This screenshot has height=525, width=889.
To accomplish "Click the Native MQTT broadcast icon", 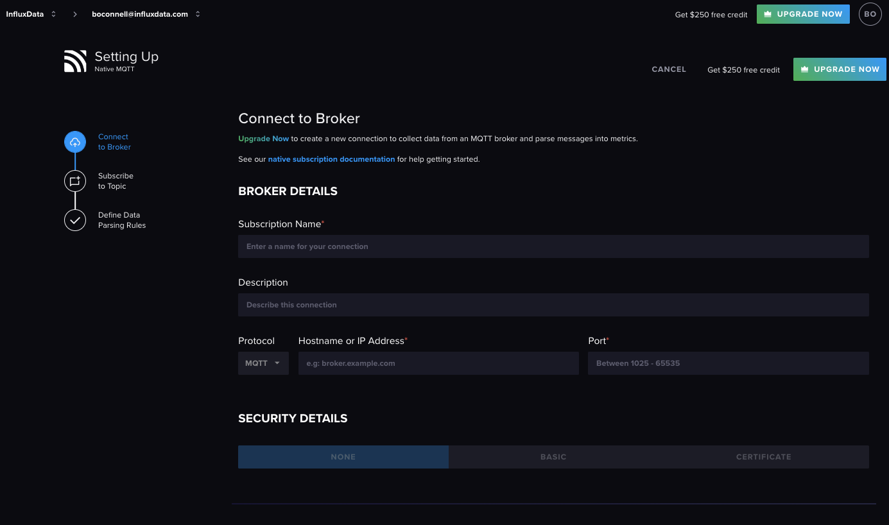I will (74, 60).
